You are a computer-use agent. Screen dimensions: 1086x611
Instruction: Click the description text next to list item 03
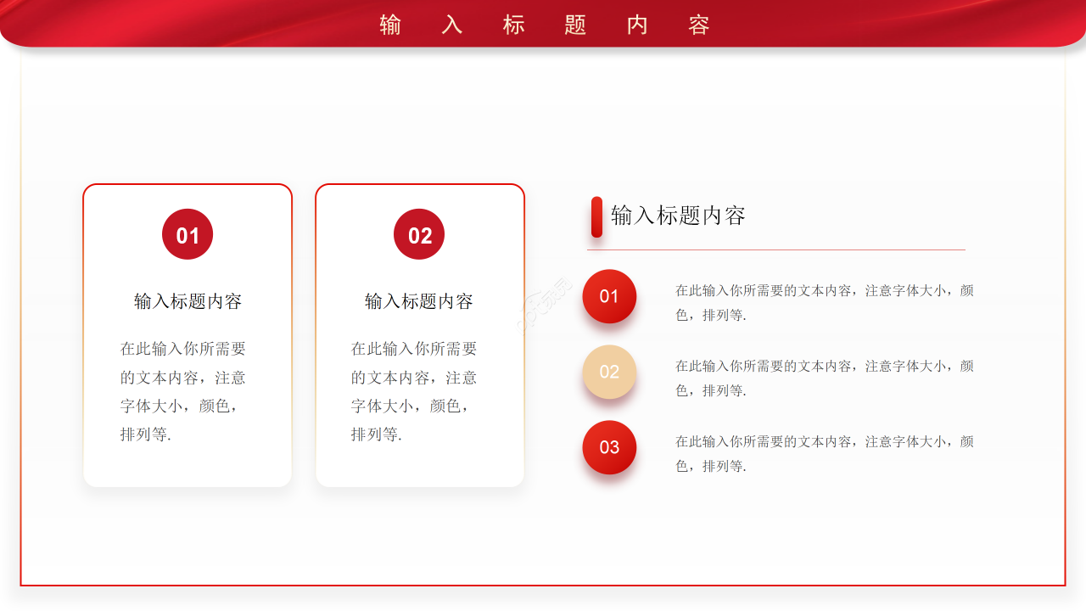tap(824, 453)
